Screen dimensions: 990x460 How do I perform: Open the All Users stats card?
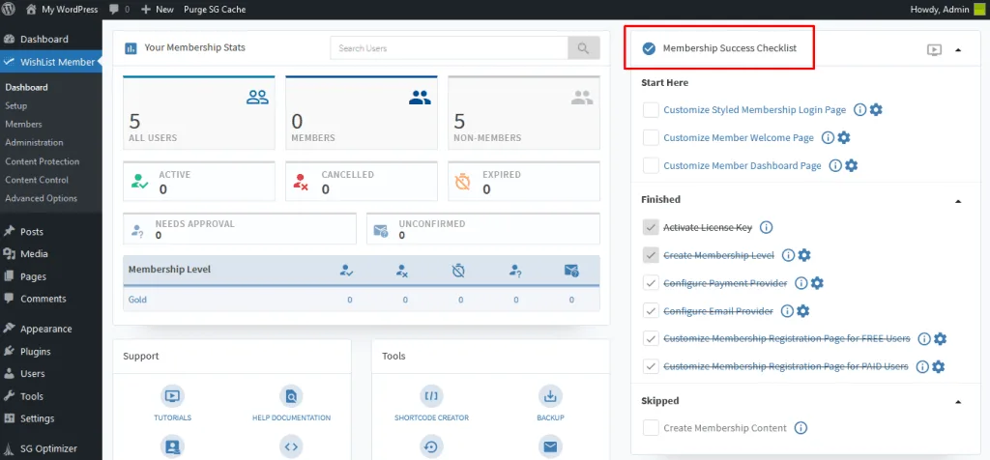[x=199, y=113]
